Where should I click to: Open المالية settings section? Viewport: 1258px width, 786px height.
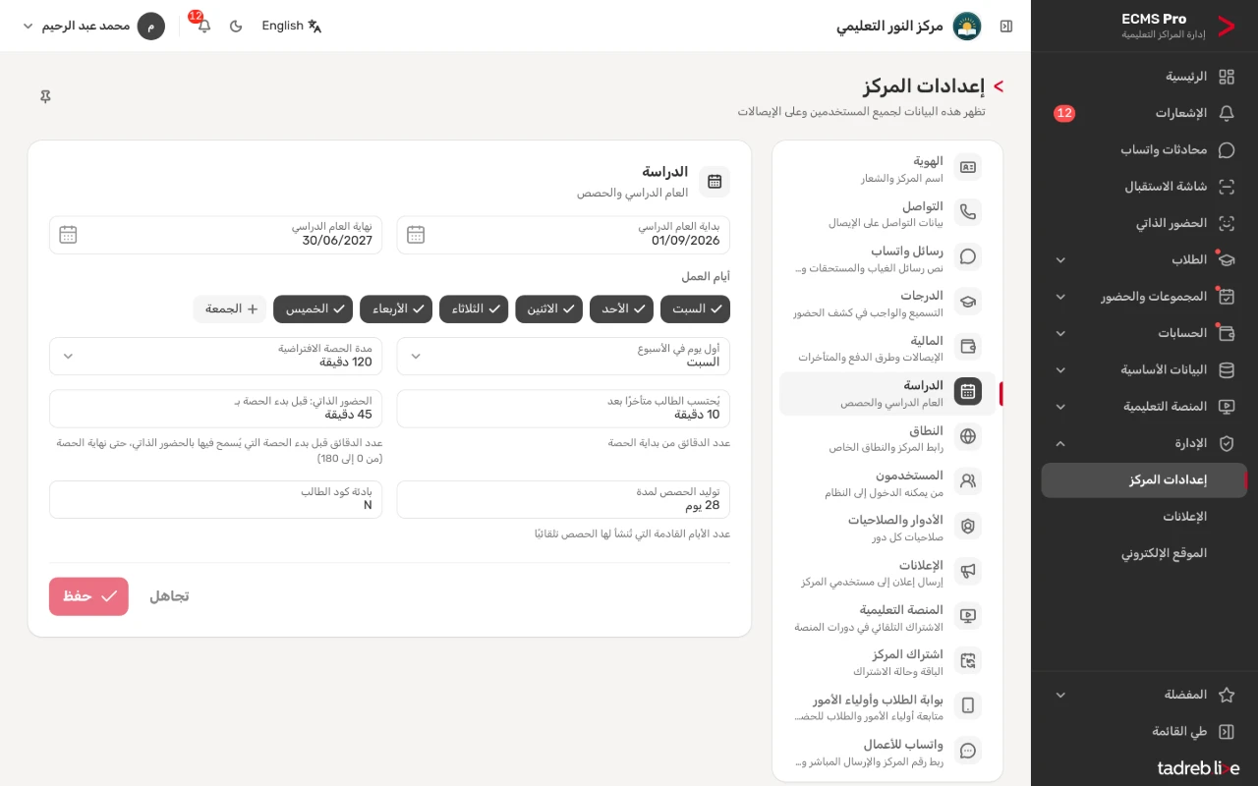pyautogui.click(x=887, y=348)
